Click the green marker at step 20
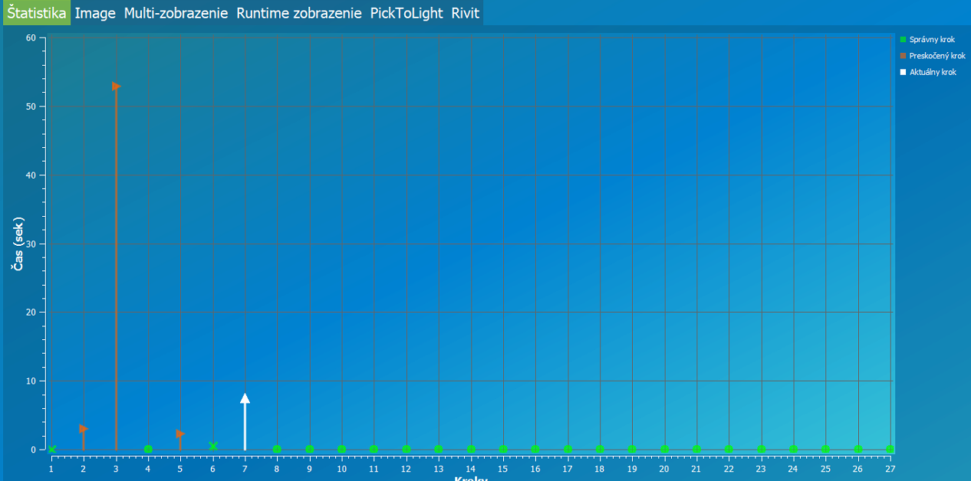Screen dimensions: 971x481 (664, 450)
